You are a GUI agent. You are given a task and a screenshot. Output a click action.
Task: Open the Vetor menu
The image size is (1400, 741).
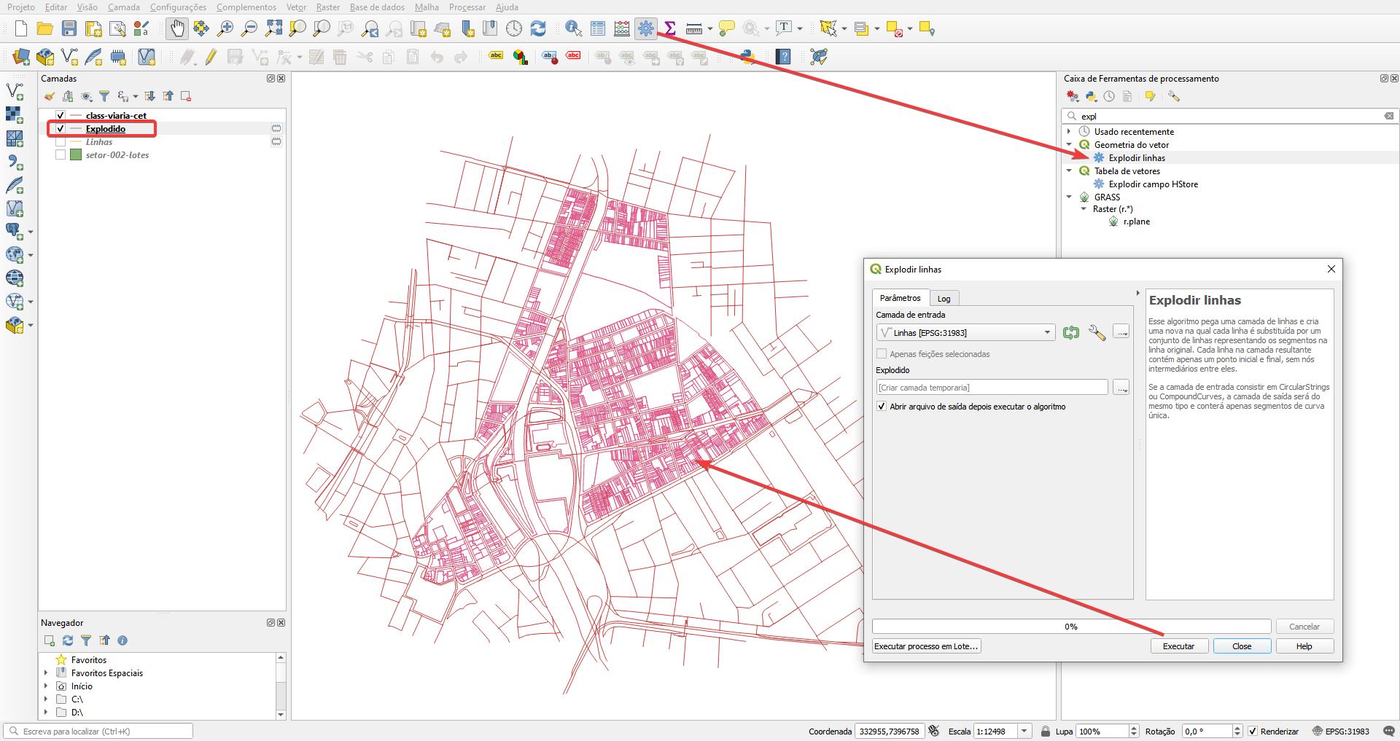[295, 7]
